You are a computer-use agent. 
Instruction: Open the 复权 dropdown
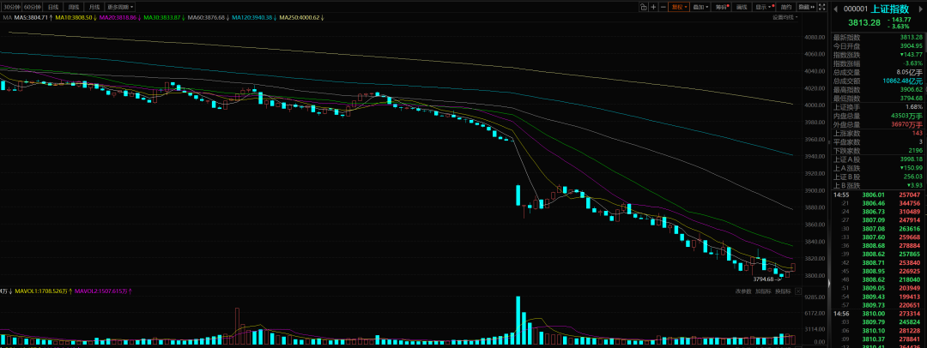(680, 7)
